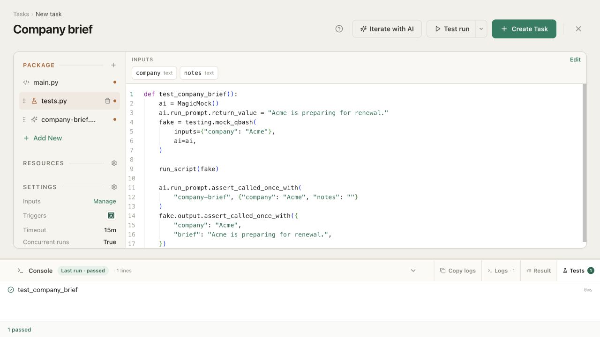Close the task editor with X
The image size is (600, 337).
[578, 29]
